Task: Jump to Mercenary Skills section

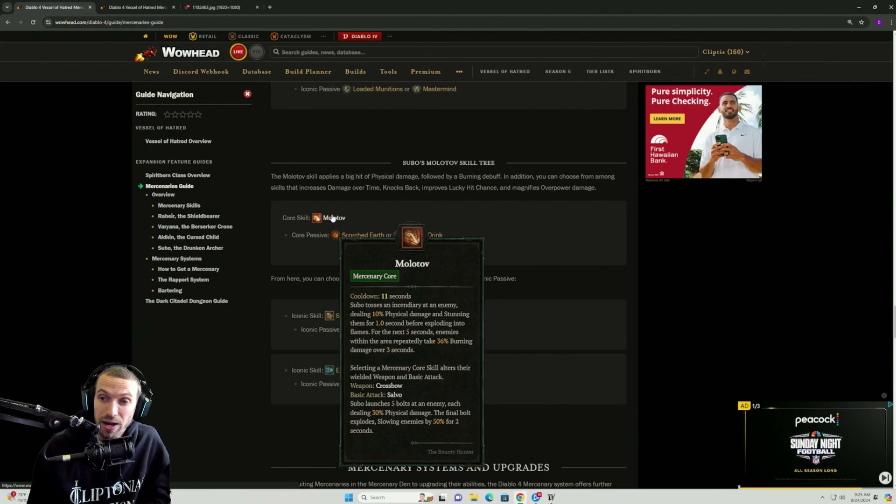Action: click(179, 205)
